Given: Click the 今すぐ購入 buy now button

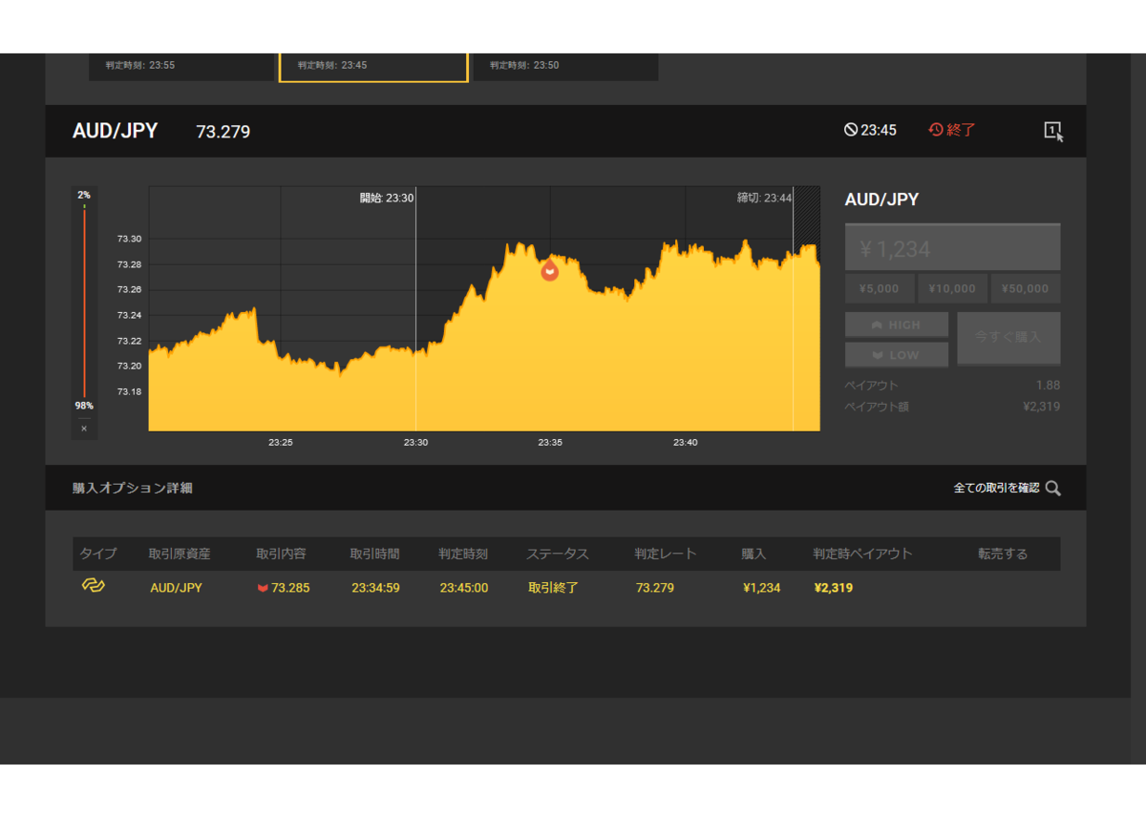Looking at the screenshot, I should coord(1008,338).
